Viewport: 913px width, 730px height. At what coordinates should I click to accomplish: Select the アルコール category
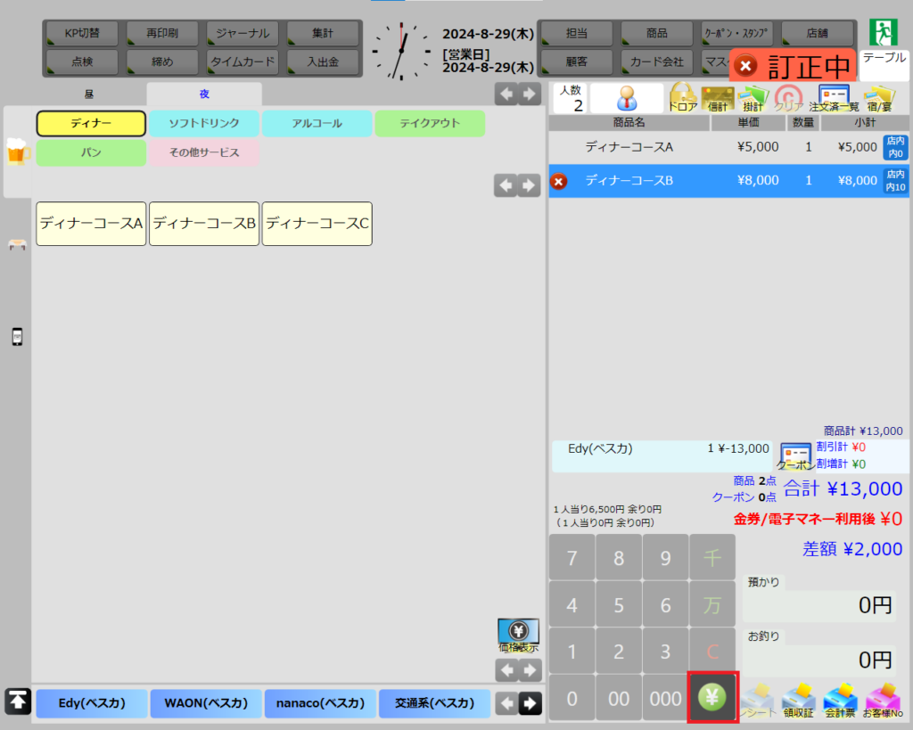(317, 124)
